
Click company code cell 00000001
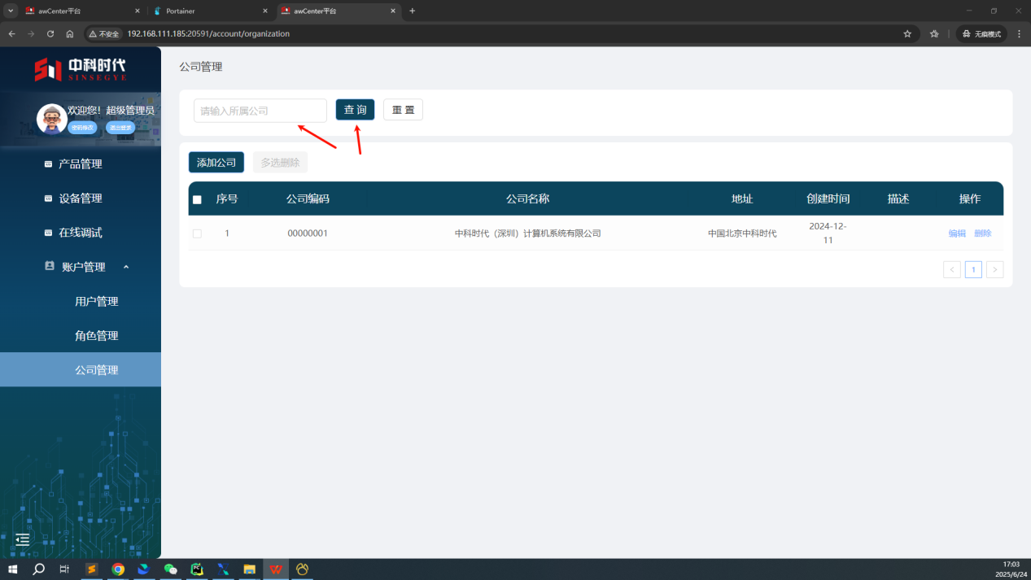[308, 233]
